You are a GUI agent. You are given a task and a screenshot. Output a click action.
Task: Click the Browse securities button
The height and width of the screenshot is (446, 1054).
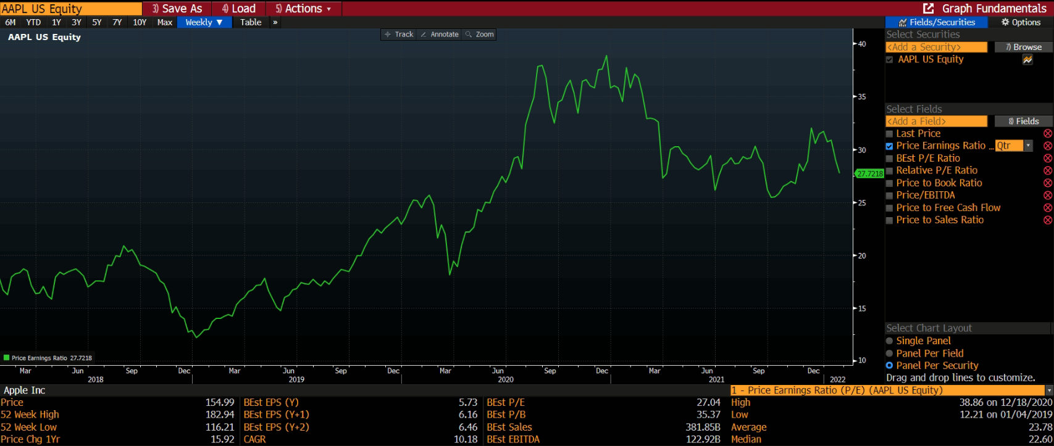[x=1023, y=47]
